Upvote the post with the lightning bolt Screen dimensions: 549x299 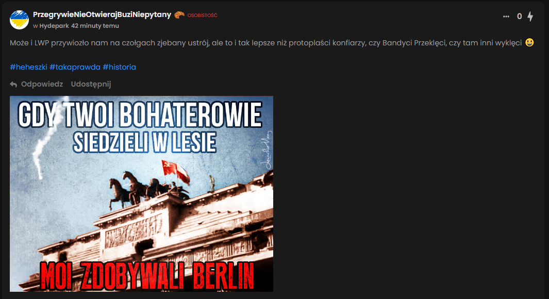point(530,16)
